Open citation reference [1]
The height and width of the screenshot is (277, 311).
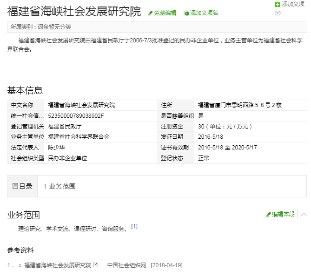point(134,226)
